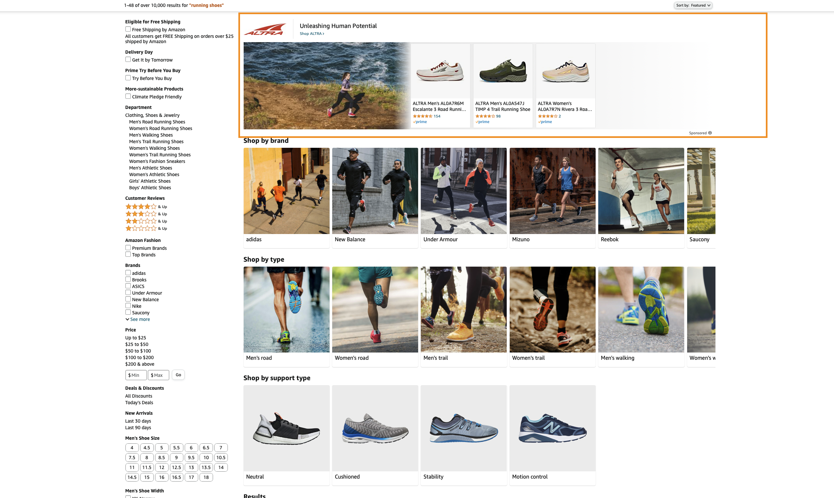The height and width of the screenshot is (498, 834).
Task: Open ALTRA Men's Escalante 3 product
Action: pos(440,86)
